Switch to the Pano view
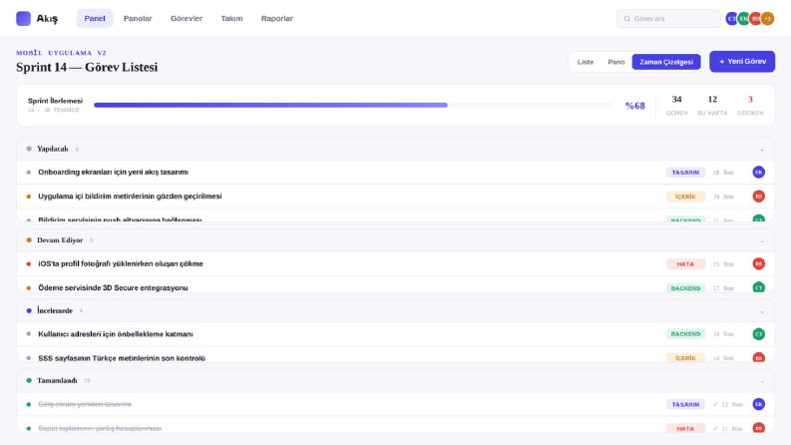Image resolution: width=791 pixels, height=445 pixels. (616, 62)
